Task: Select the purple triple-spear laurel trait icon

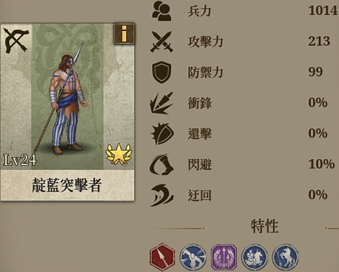Action: (224, 257)
